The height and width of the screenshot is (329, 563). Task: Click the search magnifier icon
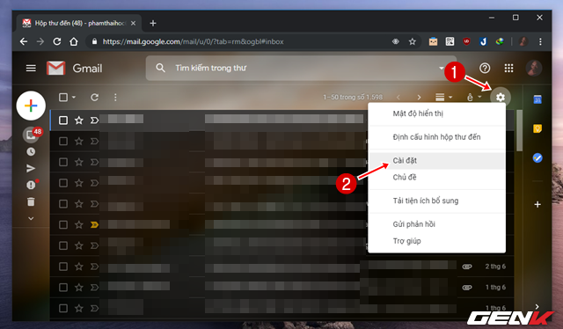click(160, 68)
